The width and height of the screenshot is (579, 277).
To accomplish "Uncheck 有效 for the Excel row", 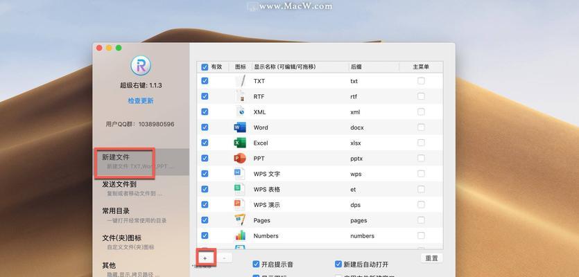I will pyautogui.click(x=205, y=143).
